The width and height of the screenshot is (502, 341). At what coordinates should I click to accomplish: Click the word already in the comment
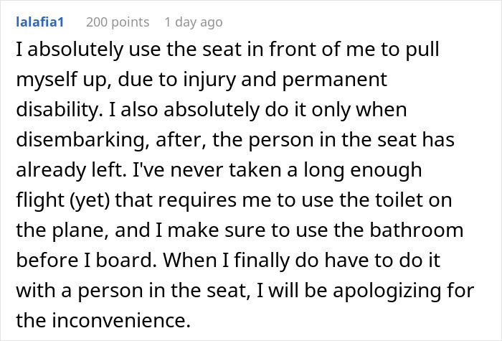click(x=51, y=170)
